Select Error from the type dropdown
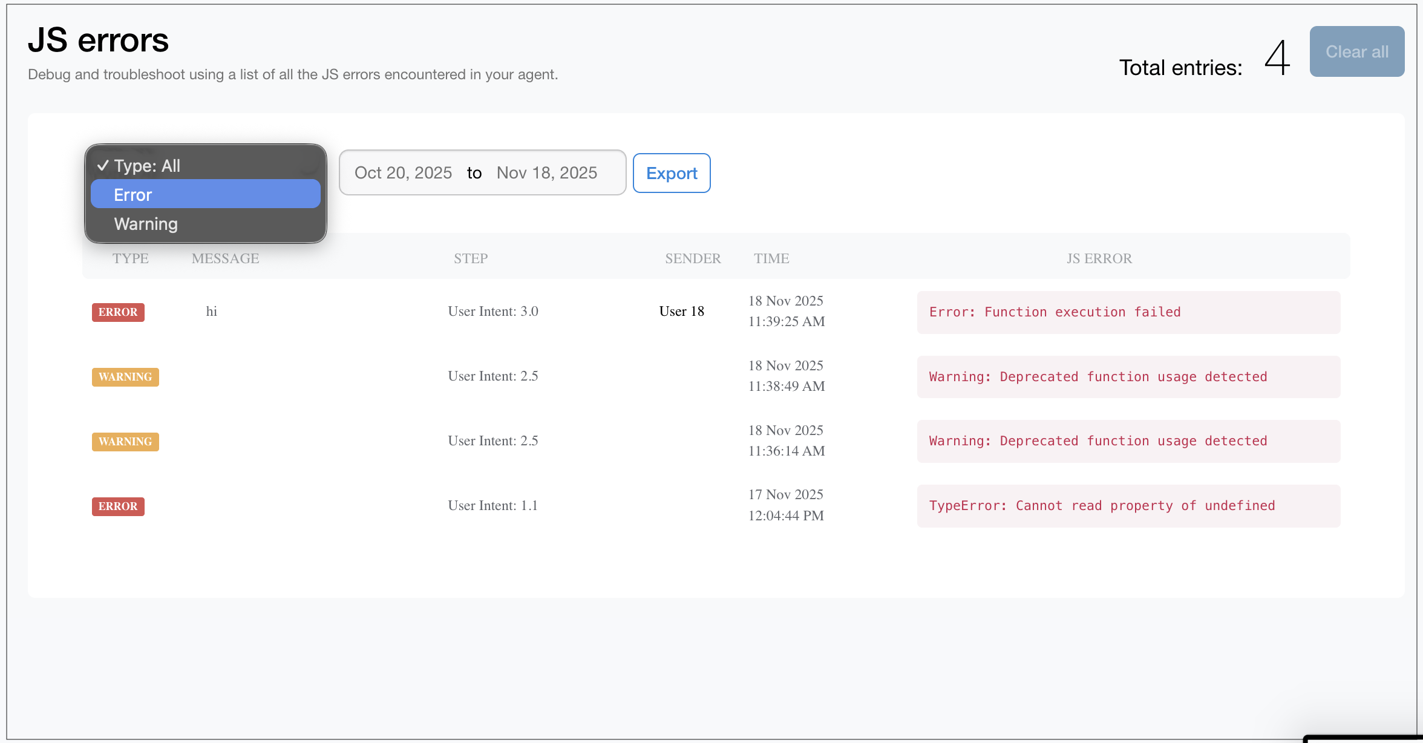This screenshot has height=743, width=1423. pyautogui.click(x=205, y=195)
